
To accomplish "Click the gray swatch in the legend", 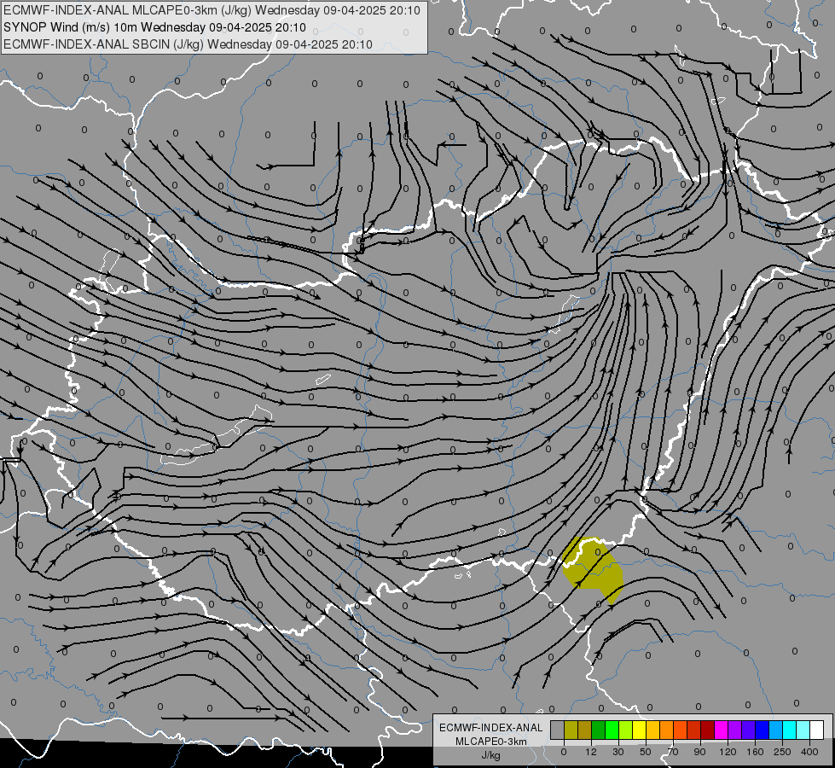I will [558, 730].
